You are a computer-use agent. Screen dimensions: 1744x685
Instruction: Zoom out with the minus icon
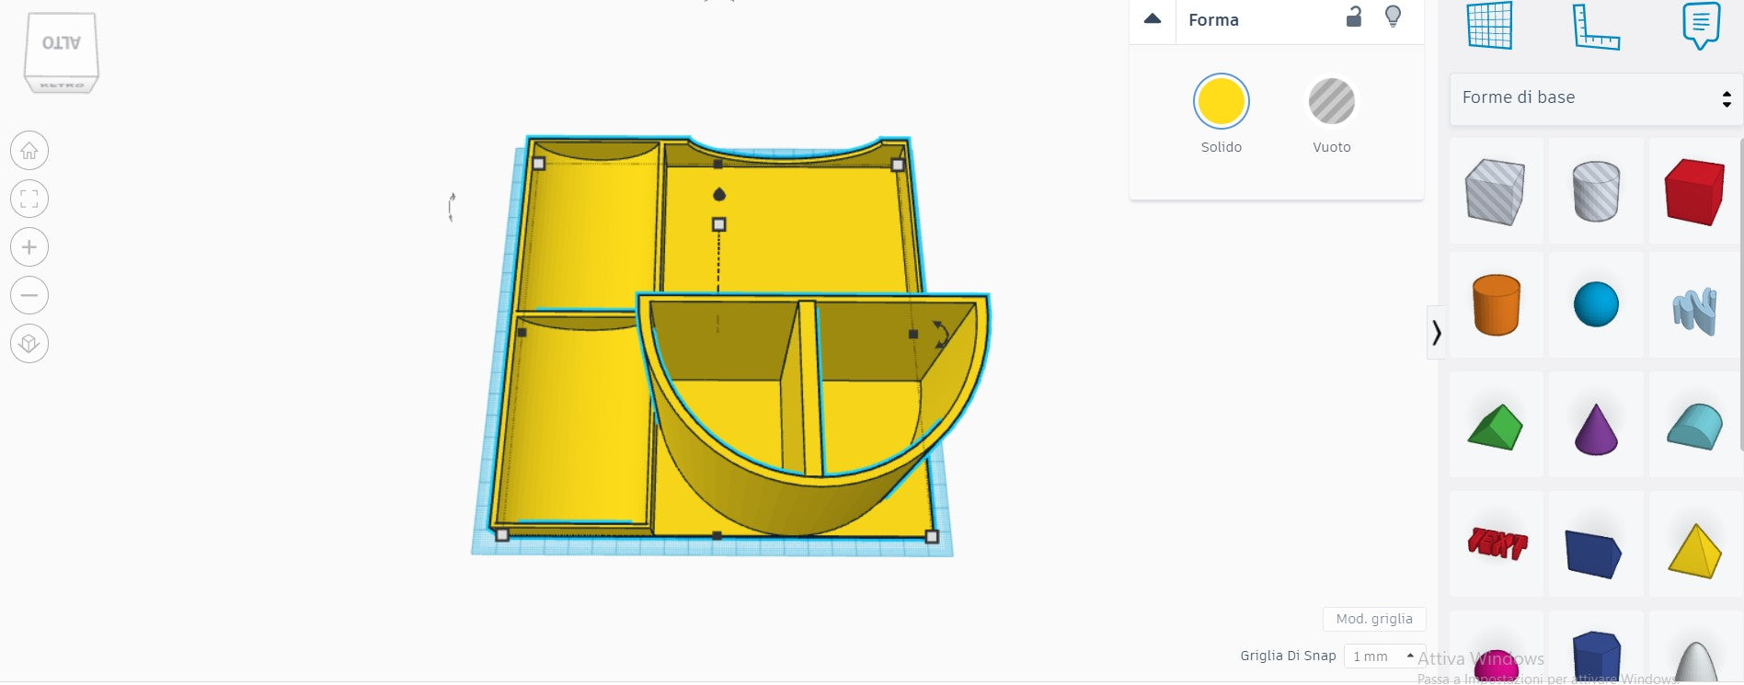click(29, 296)
